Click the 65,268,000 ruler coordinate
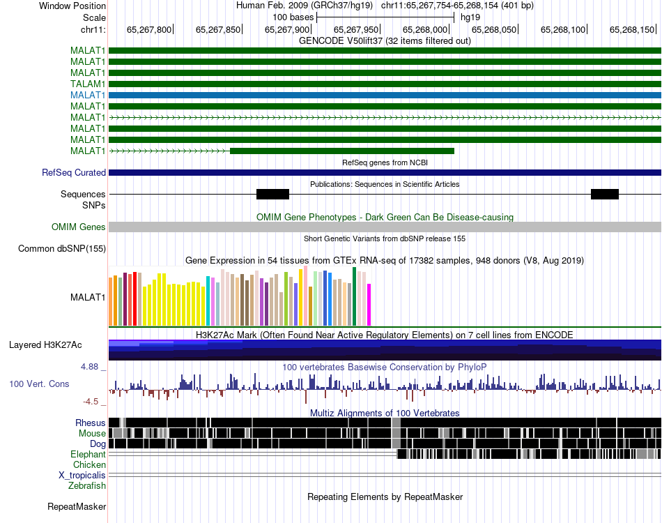The width and height of the screenshot is (662, 523). [425, 29]
